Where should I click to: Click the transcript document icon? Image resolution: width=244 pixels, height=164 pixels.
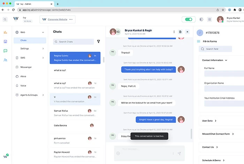click(180, 32)
